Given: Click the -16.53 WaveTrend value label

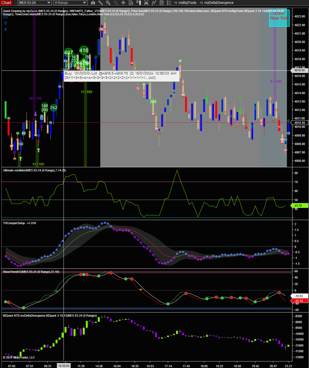Looking at the screenshot, I should [x=299, y=296].
